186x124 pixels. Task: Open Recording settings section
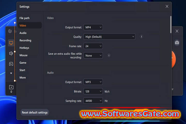click(x=25, y=40)
